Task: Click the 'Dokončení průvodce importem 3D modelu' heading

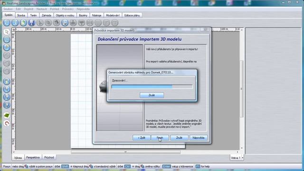Action: tap(140, 39)
